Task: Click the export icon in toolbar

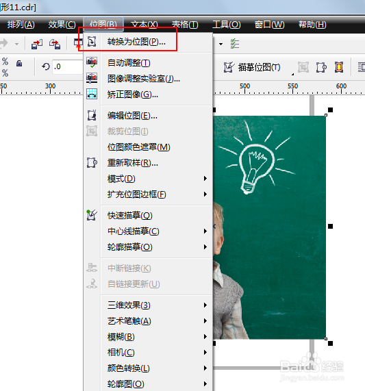Action: point(55,44)
